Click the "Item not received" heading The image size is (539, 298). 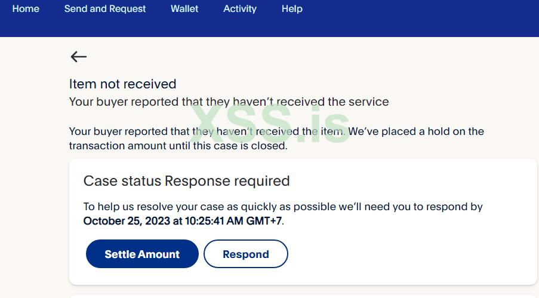123,84
